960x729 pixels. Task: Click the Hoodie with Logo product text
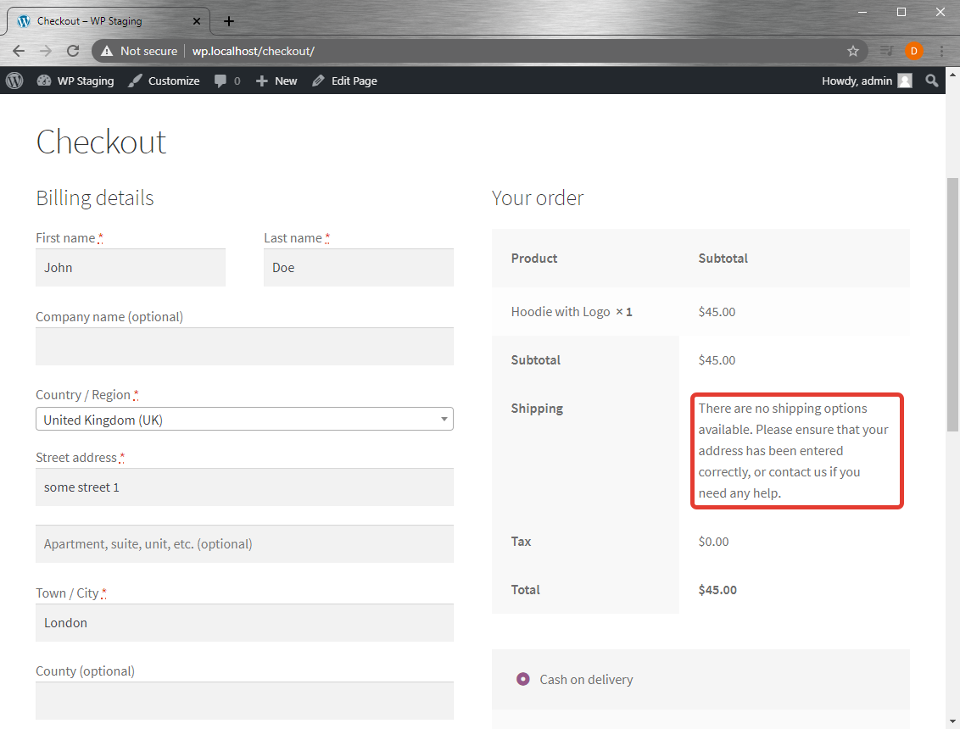[x=561, y=312]
